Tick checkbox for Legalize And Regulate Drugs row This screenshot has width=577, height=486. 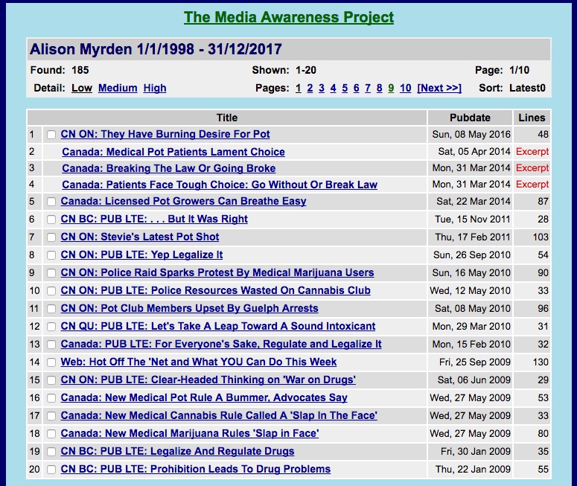(51, 452)
